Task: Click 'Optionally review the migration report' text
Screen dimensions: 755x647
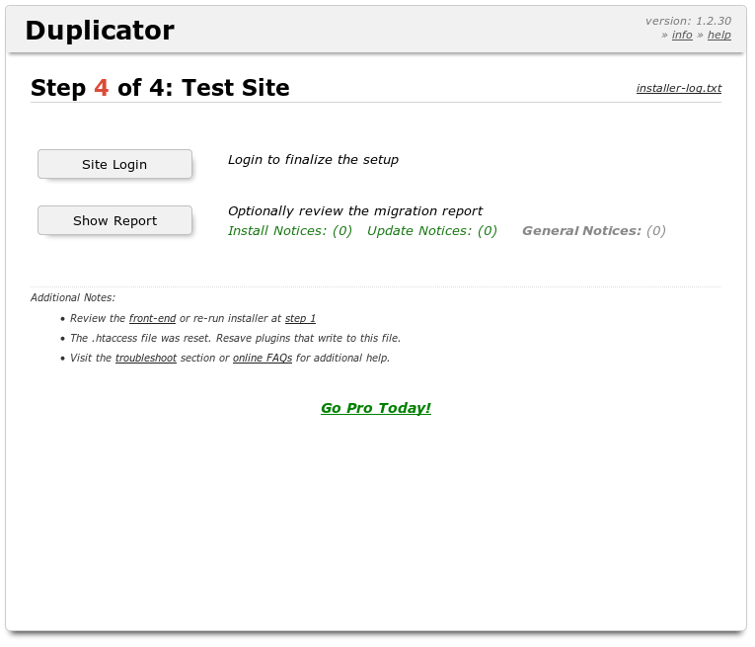Action: (355, 211)
